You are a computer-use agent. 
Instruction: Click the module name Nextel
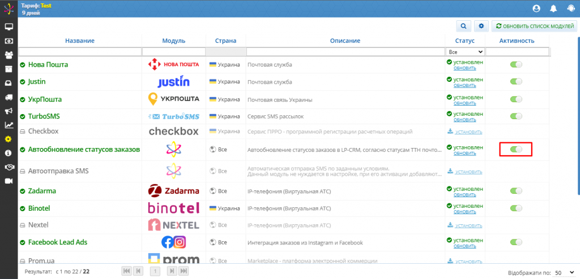(39, 225)
